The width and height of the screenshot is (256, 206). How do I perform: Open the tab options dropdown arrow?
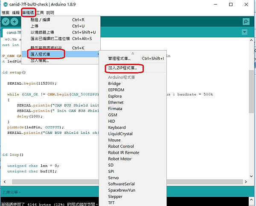pyautogui.click(x=244, y=32)
